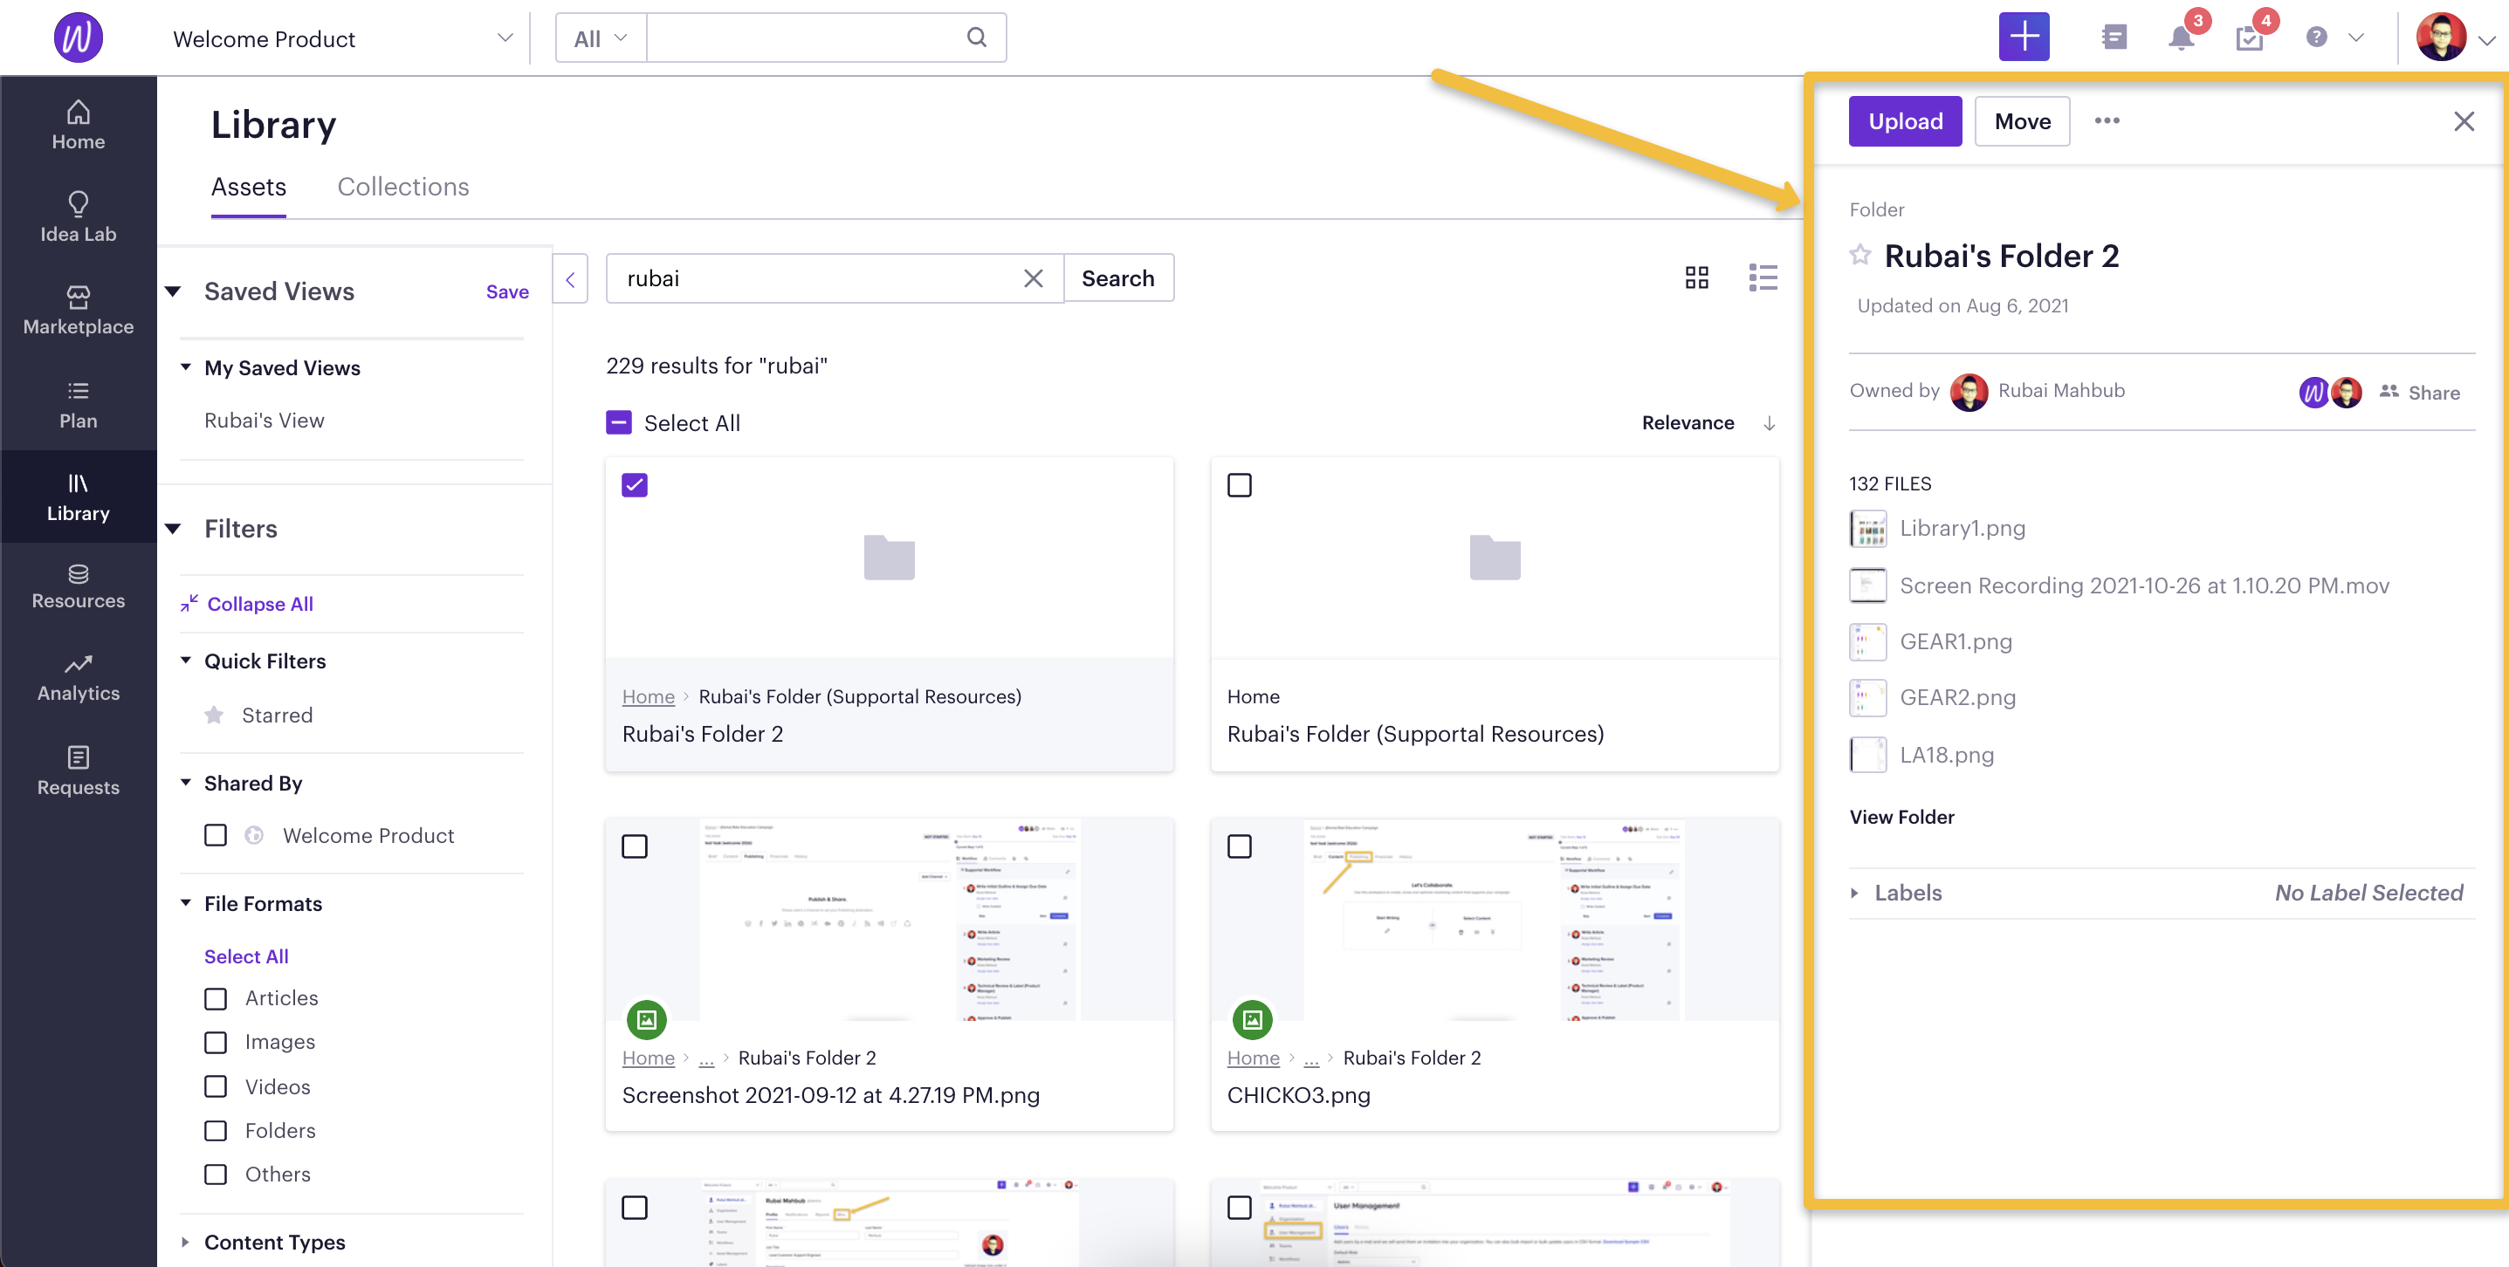Open the Home sidebar item

coord(78,126)
